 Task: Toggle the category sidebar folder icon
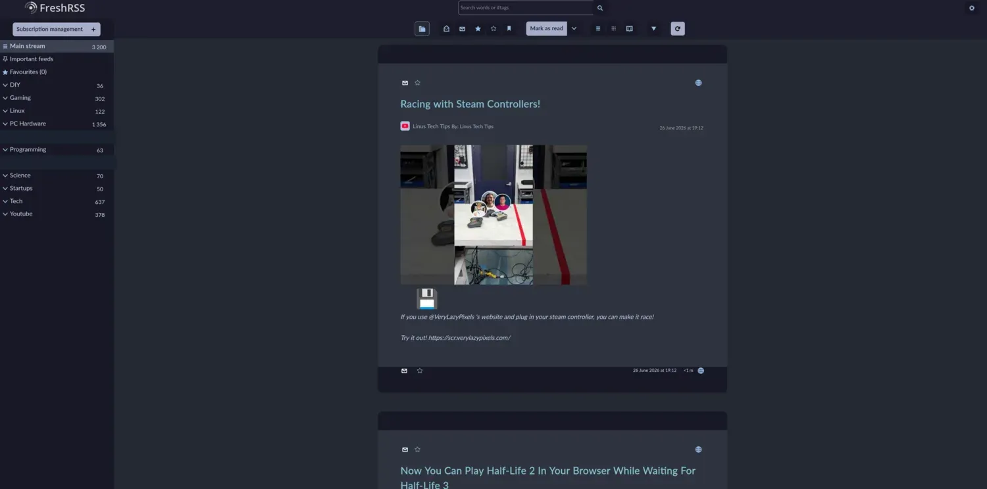(x=422, y=28)
